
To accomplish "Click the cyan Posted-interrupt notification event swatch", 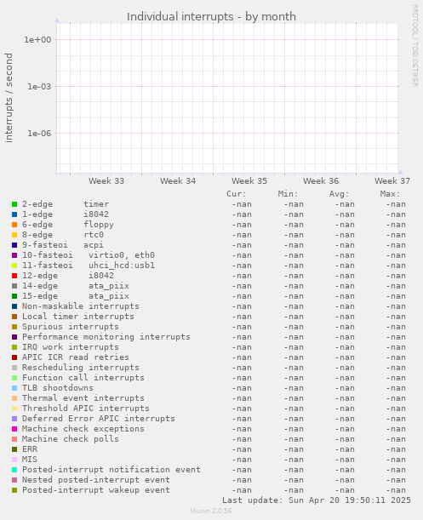I will point(14,470).
